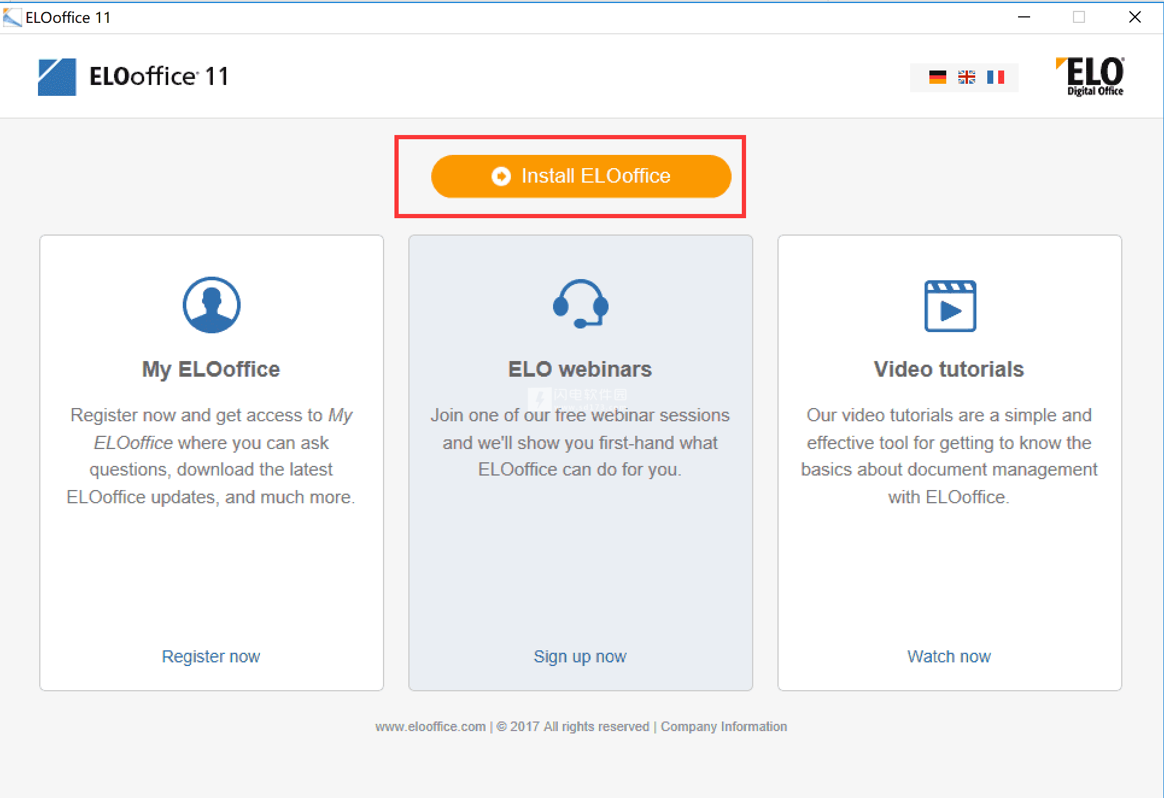Click the blue ELOoffice 11 header logo
This screenshot has width=1164, height=798.
pos(57,77)
